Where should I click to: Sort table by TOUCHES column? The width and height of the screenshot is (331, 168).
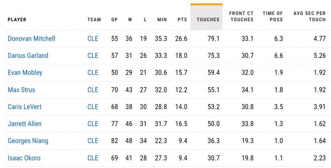[208, 19]
